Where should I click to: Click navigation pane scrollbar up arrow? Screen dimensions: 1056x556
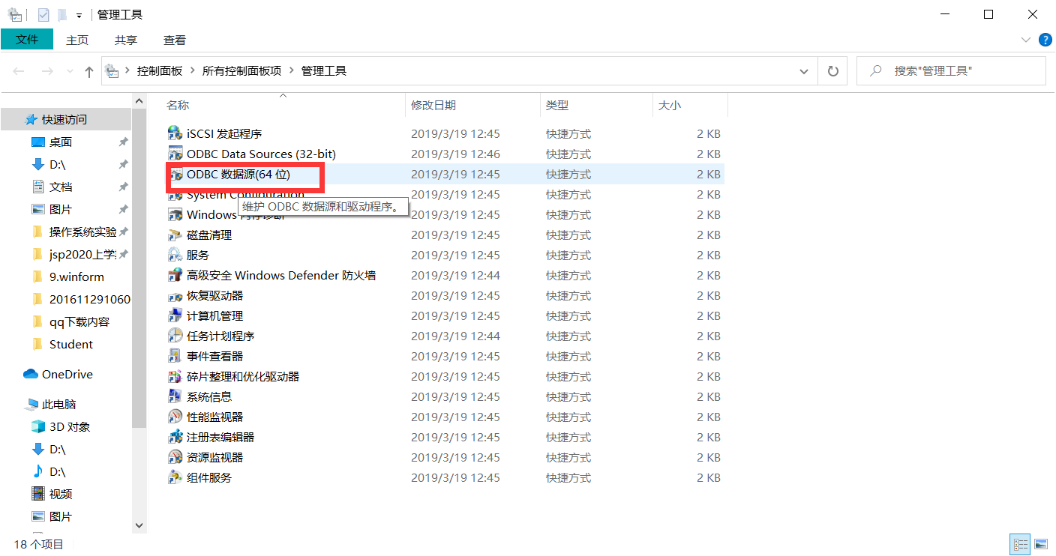click(x=139, y=100)
